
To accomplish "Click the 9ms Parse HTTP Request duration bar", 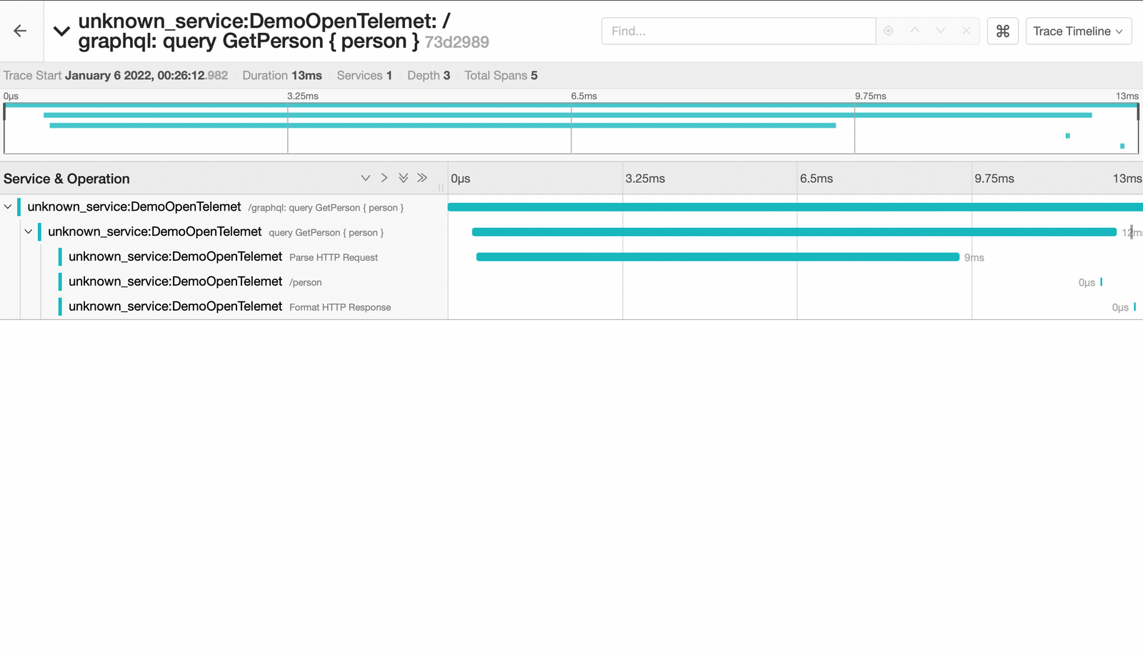I will 717,256.
